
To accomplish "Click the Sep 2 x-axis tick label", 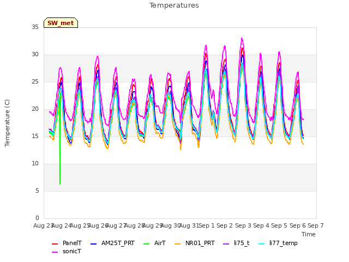I will pyautogui.click(x=225, y=225).
